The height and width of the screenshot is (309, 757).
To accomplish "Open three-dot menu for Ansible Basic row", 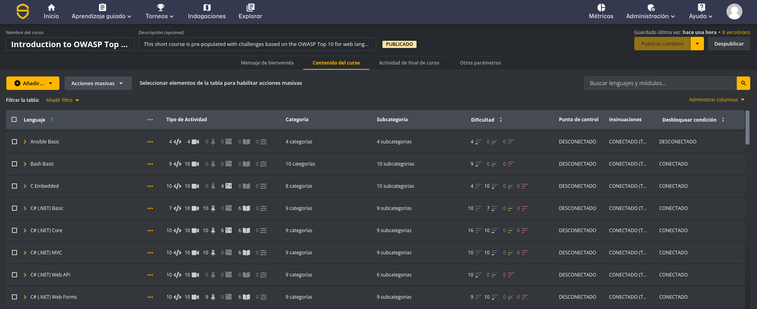I will [x=150, y=142].
